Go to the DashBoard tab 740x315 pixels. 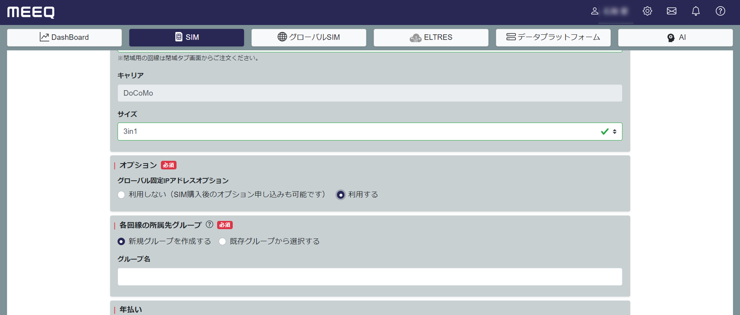click(x=64, y=37)
